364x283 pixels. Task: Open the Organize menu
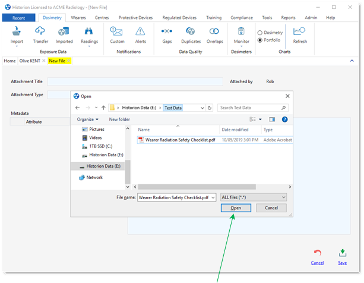[x=87, y=120]
